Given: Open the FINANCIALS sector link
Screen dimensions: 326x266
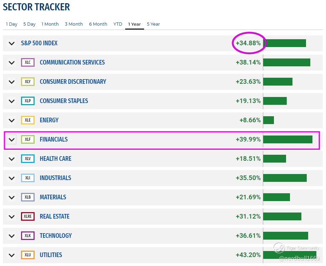Looking at the screenshot, I should 54,139.
